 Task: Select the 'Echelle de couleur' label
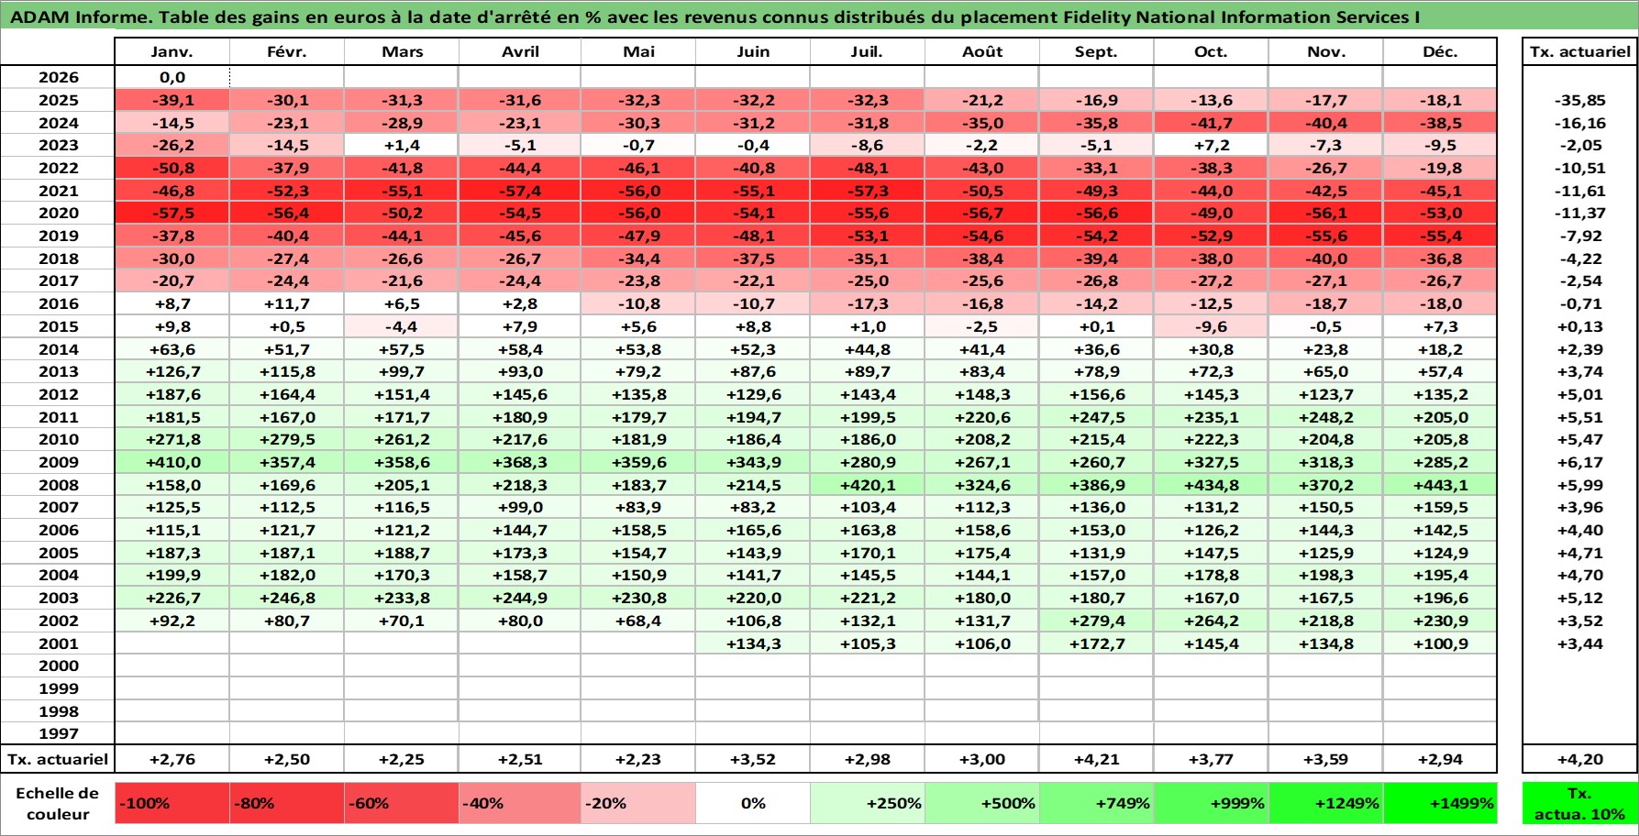point(58,803)
